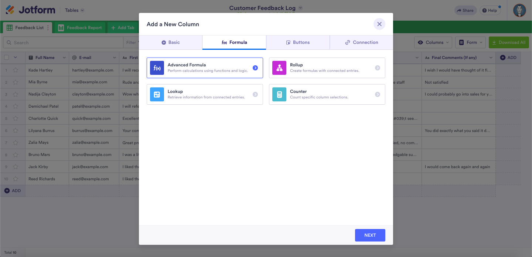Click the Lookup icon

(x=157, y=94)
